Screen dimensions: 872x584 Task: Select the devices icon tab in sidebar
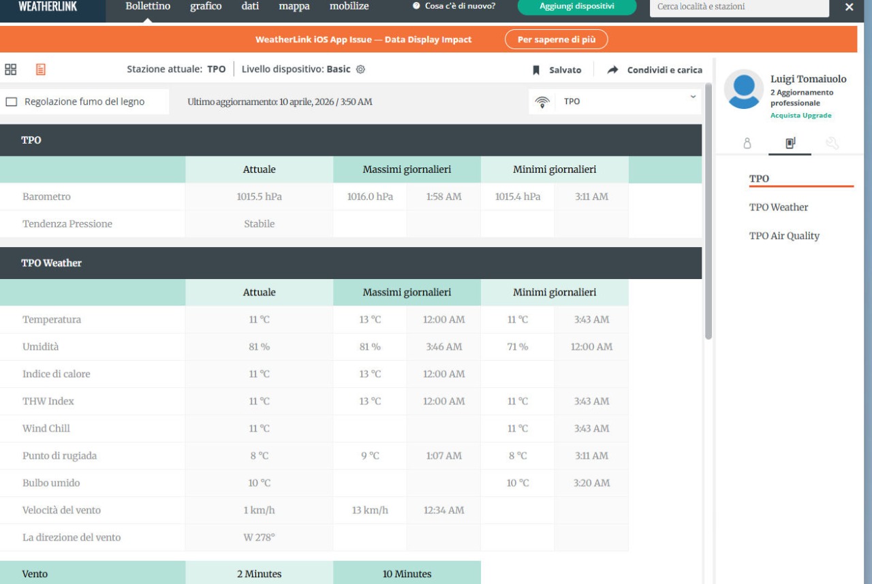790,144
